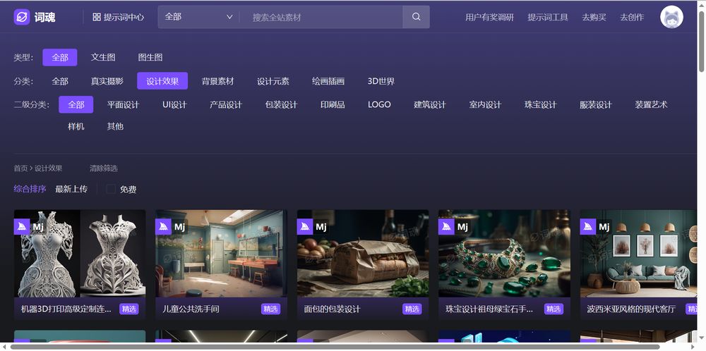
Task: Open the children's washroom thumbnail
Action: tap(221, 254)
